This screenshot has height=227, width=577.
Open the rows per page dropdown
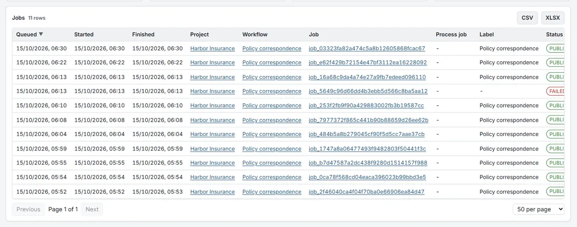pos(539,209)
